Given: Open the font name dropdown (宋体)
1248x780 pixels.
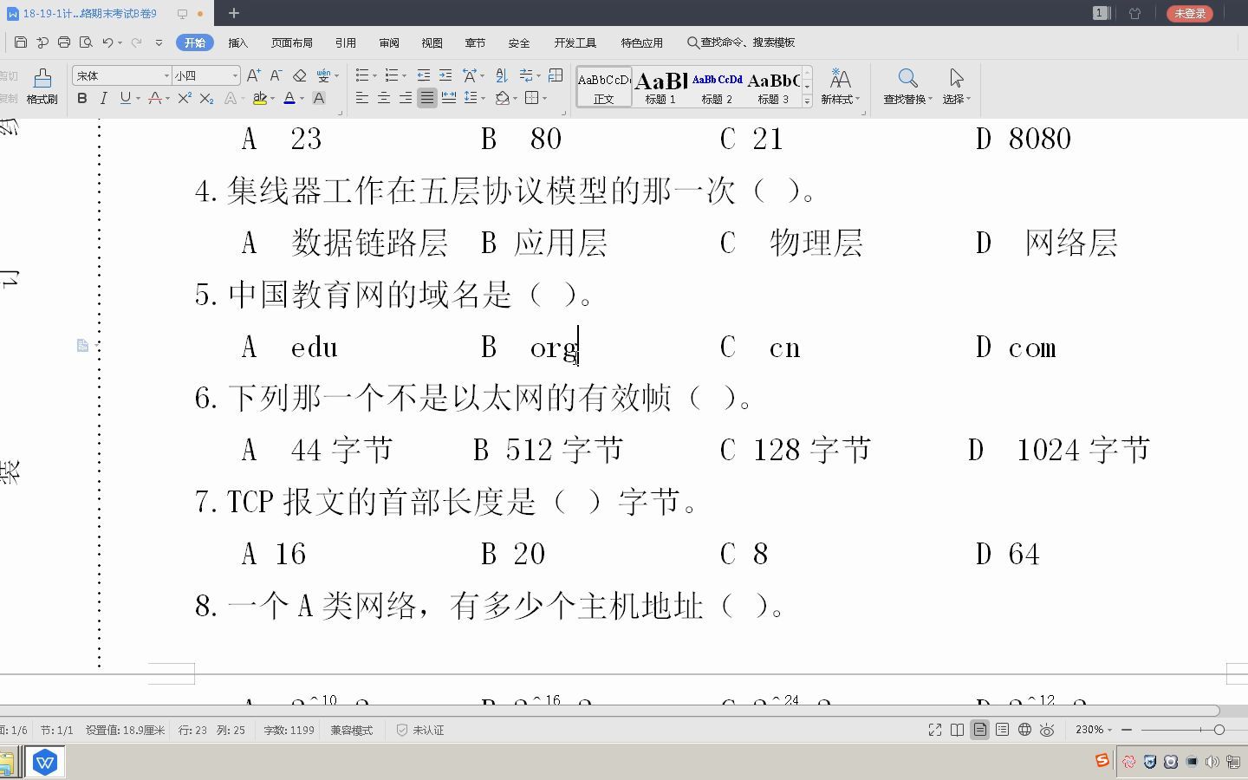Looking at the screenshot, I should pyautogui.click(x=166, y=76).
